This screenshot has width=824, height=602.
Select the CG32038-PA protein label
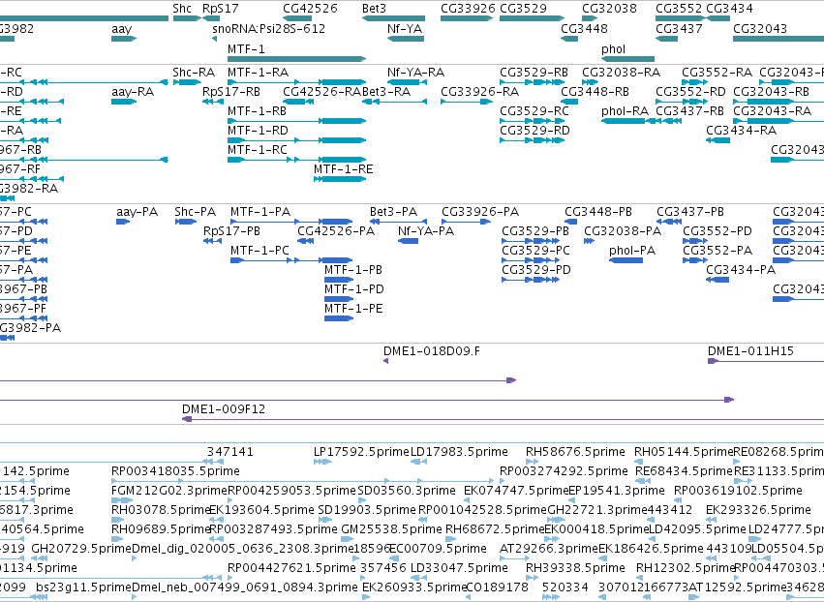point(623,231)
